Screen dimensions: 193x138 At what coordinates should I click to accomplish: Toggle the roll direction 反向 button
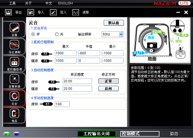[108, 89]
